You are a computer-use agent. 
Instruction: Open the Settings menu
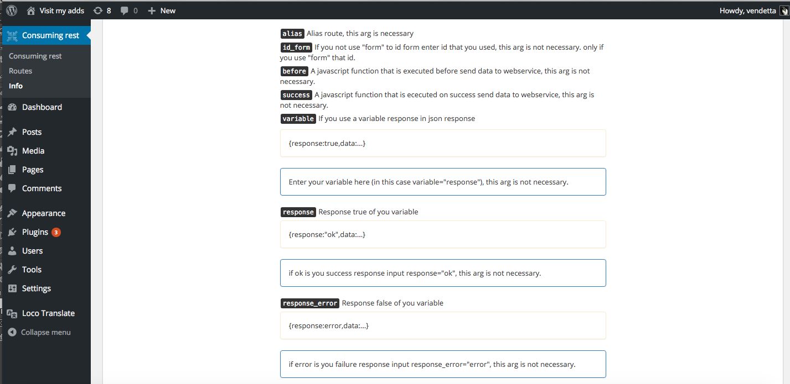(37, 288)
